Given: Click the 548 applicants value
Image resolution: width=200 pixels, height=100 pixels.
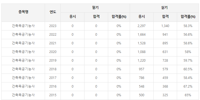Looking at the screenshot, I should pyautogui.click(x=142, y=86).
